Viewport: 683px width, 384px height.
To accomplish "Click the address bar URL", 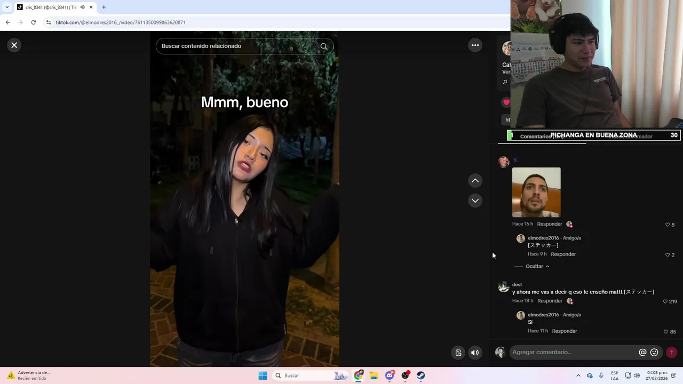I will [121, 22].
